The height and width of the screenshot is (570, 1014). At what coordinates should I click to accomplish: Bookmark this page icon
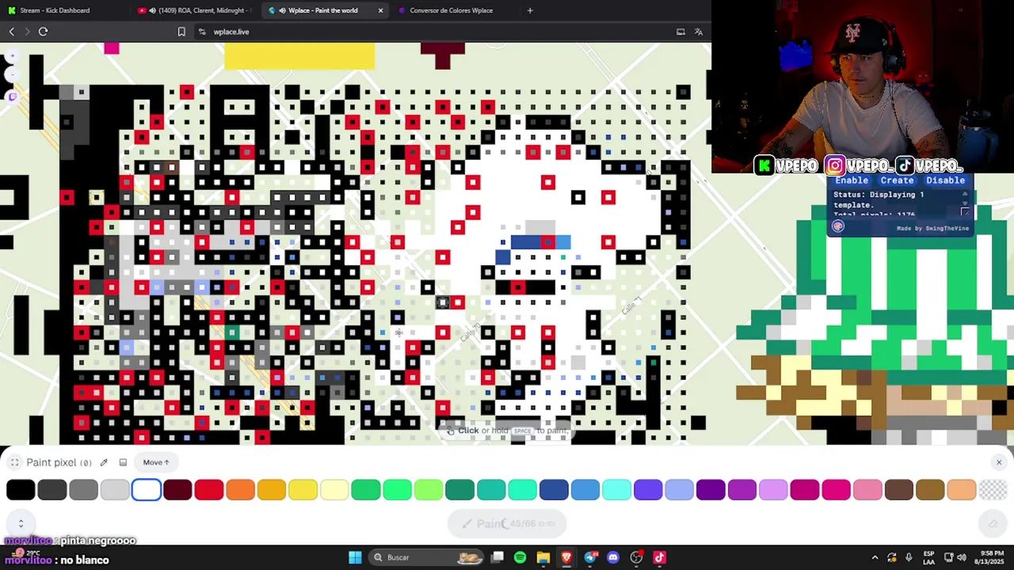tap(181, 32)
